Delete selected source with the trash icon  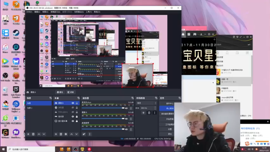coord(61,134)
